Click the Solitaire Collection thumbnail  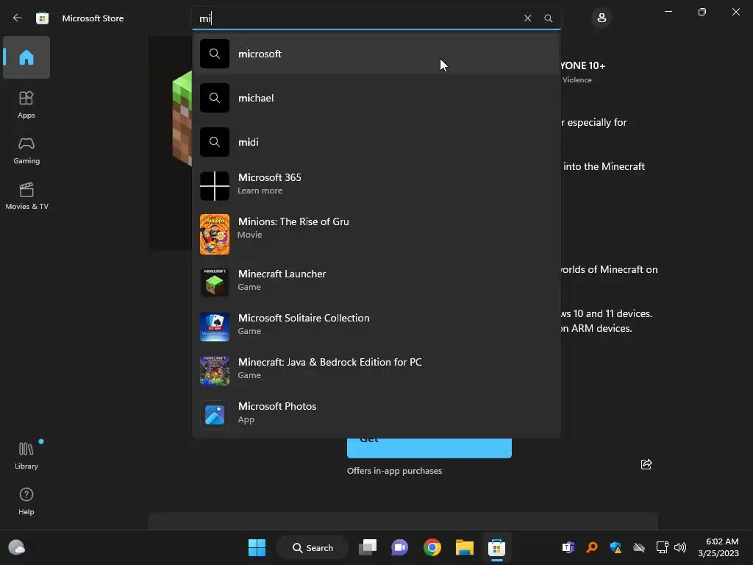[x=214, y=326]
